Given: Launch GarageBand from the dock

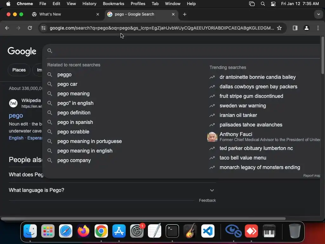Looking at the screenshot, I should (190, 231).
